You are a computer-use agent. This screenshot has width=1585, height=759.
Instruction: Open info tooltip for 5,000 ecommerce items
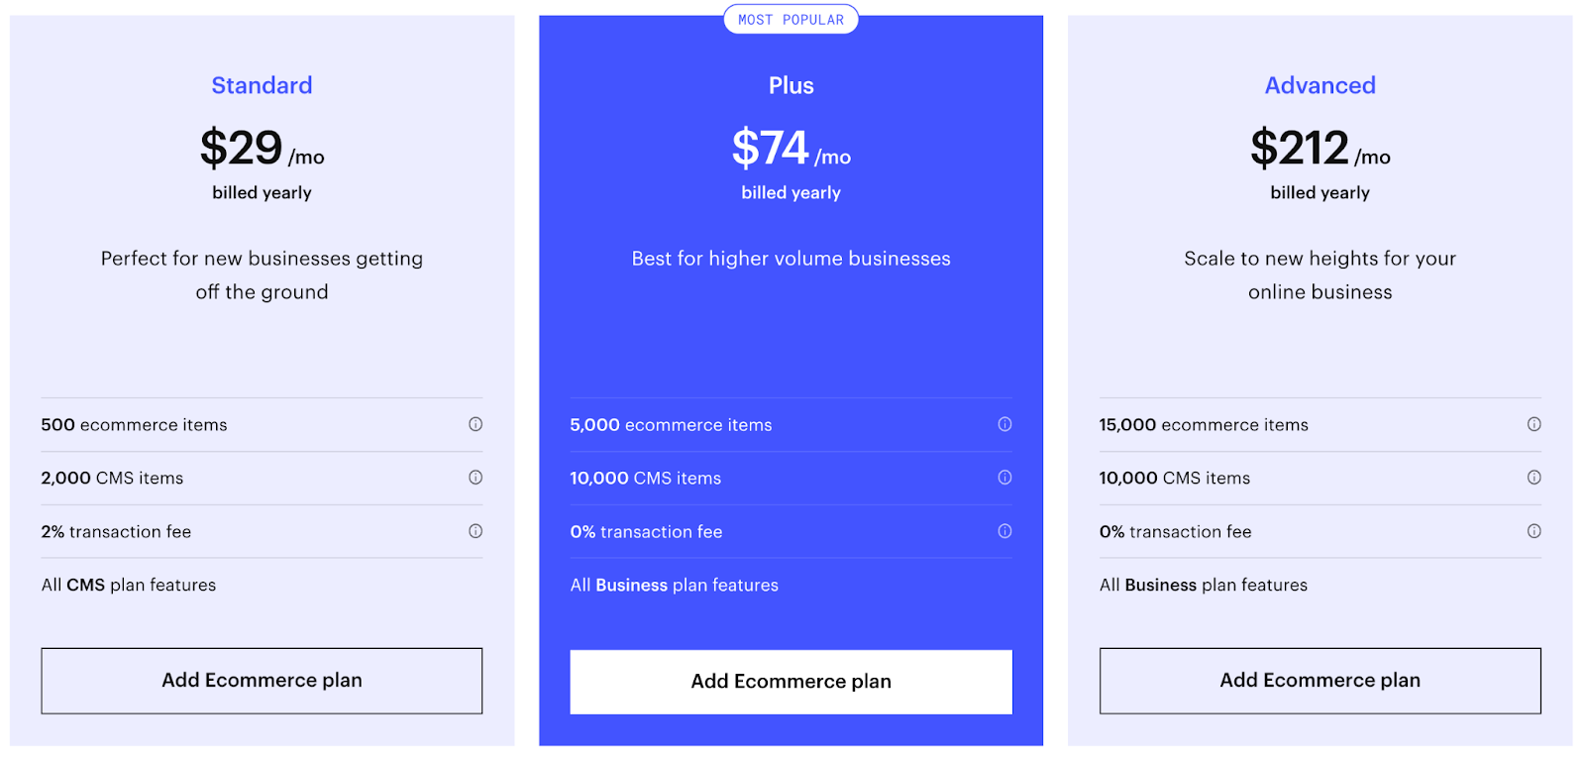click(1005, 424)
